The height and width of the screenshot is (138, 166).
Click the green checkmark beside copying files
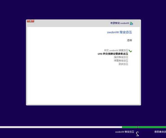coord(130,51)
